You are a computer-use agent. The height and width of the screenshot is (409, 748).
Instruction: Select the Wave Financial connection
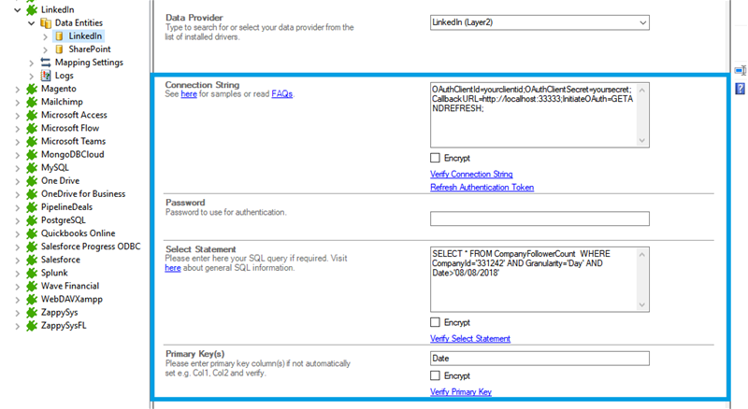pyautogui.click(x=70, y=286)
